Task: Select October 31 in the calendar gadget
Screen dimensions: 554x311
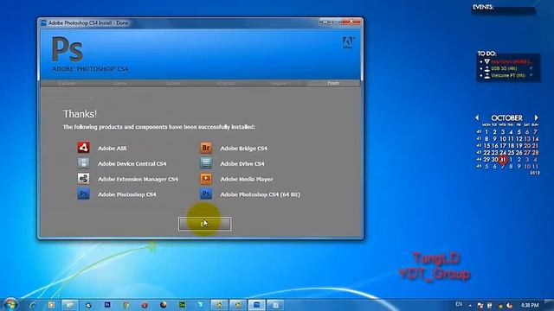Action: [x=502, y=160]
